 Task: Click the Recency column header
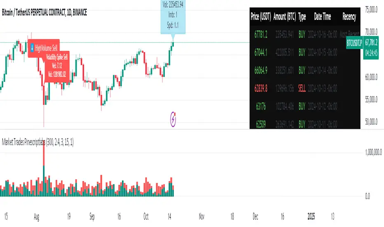(x=349, y=18)
